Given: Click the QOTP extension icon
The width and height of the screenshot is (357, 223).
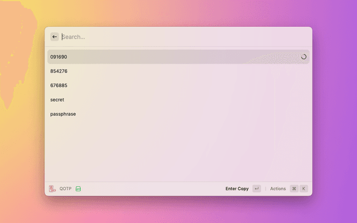Looking at the screenshot, I should (x=52, y=188).
